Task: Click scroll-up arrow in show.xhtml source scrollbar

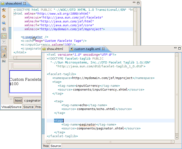Action: coord(135,9)
